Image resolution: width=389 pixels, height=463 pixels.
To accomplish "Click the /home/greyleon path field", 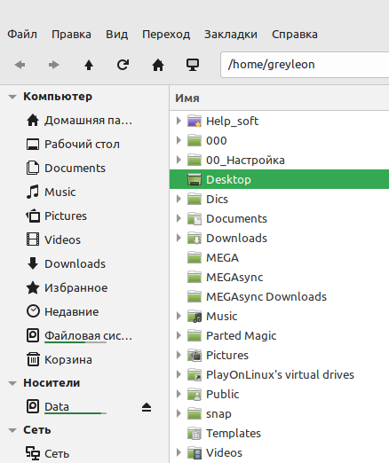I will (305, 65).
